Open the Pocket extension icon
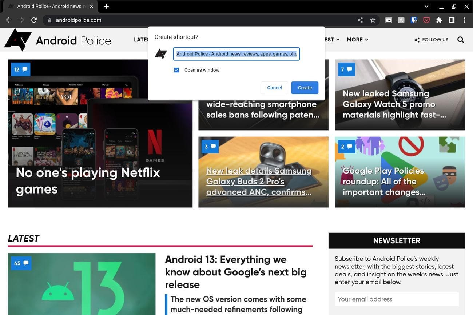473x315 pixels. [x=426, y=20]
